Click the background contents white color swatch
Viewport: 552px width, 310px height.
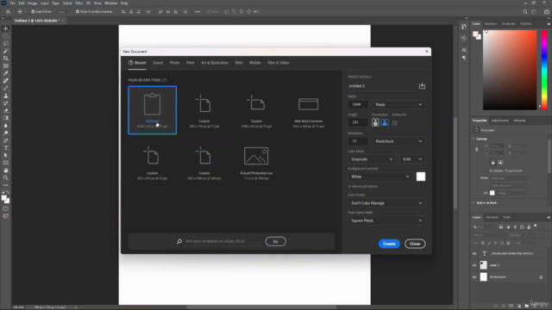click(x=421, y=177)
